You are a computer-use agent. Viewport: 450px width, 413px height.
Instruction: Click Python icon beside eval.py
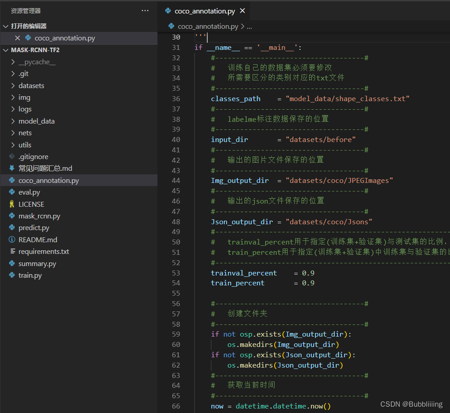tap(12, 192)
